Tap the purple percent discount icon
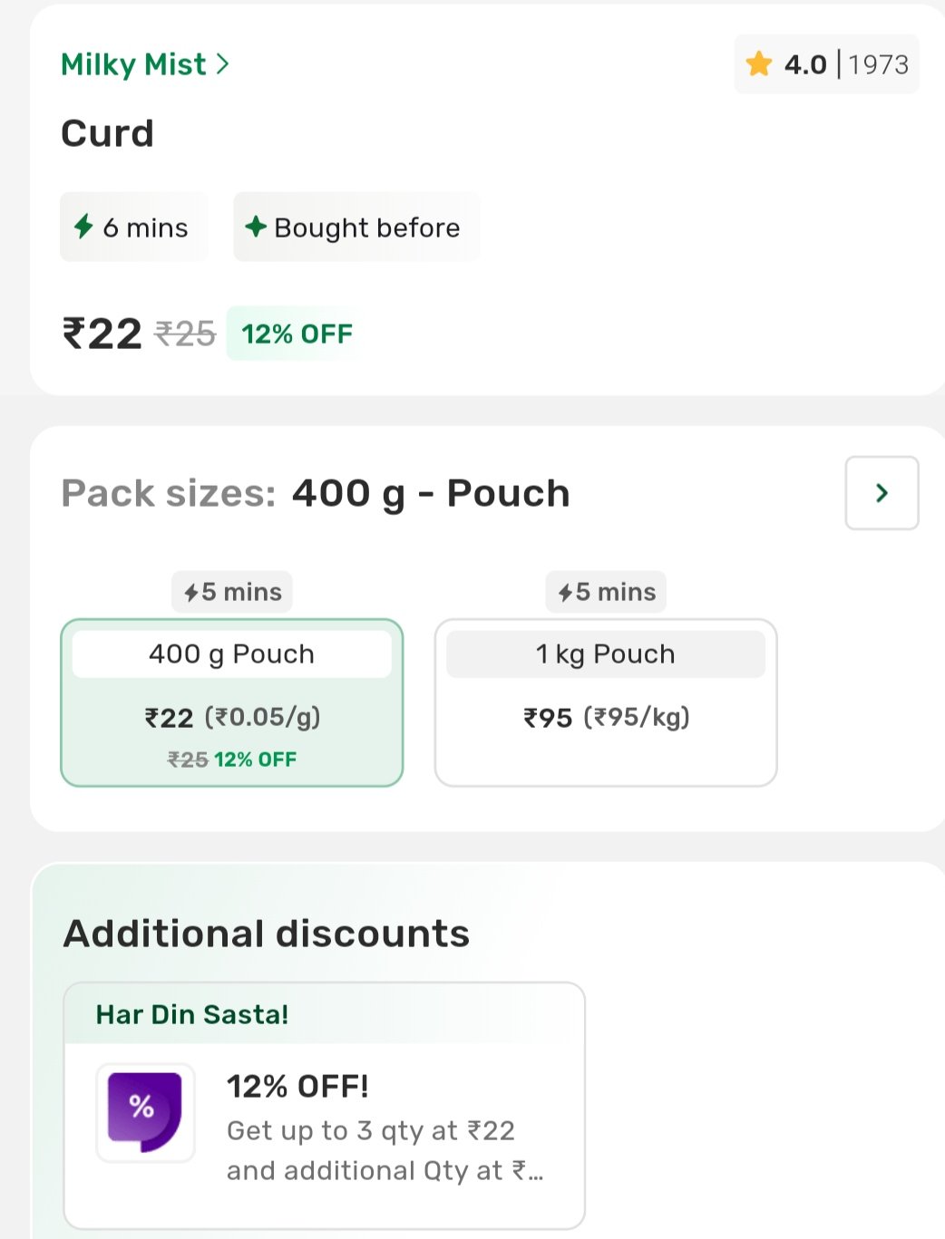 coord(145,1111)
